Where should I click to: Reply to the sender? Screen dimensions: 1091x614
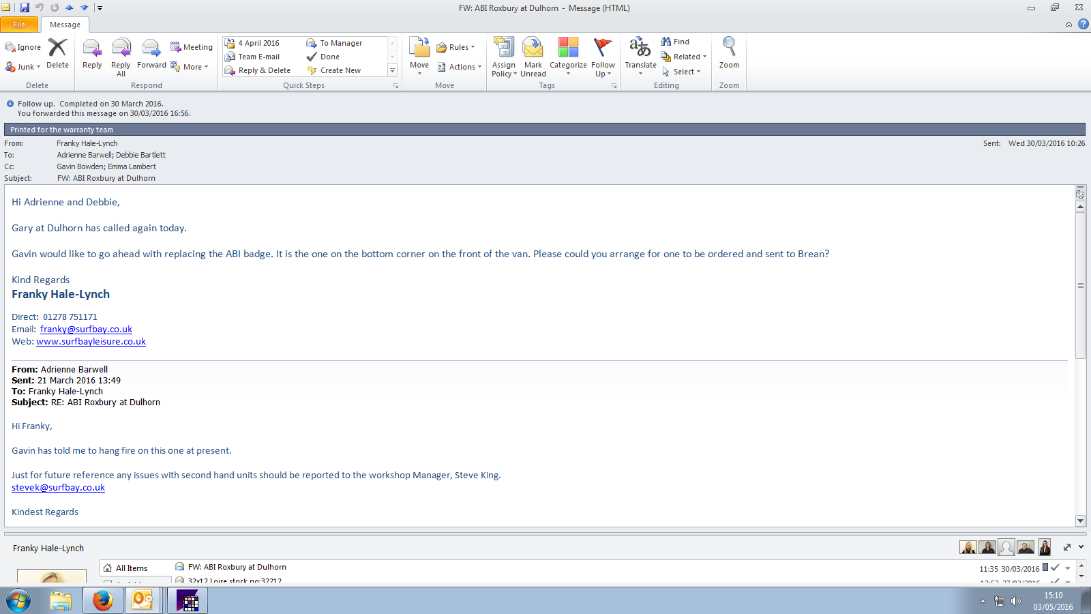point(92,55)
